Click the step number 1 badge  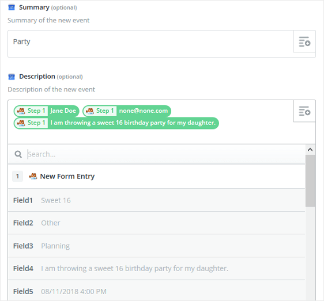coord(17,176)
